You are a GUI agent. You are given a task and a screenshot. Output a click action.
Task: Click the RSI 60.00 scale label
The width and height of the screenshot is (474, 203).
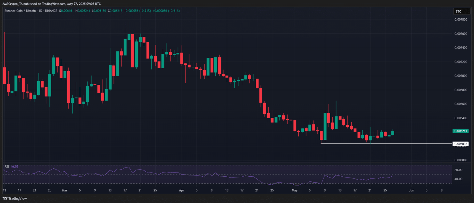click(x=458, y=170)
